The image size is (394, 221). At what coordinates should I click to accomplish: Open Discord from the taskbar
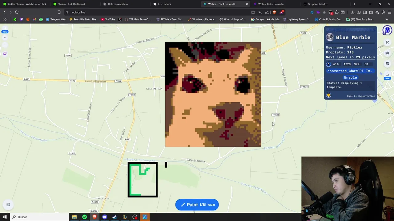pos(104,217)
